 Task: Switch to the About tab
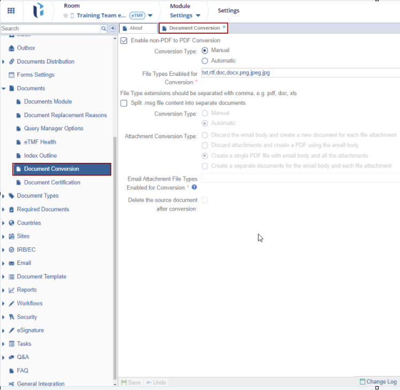point(136,28)
